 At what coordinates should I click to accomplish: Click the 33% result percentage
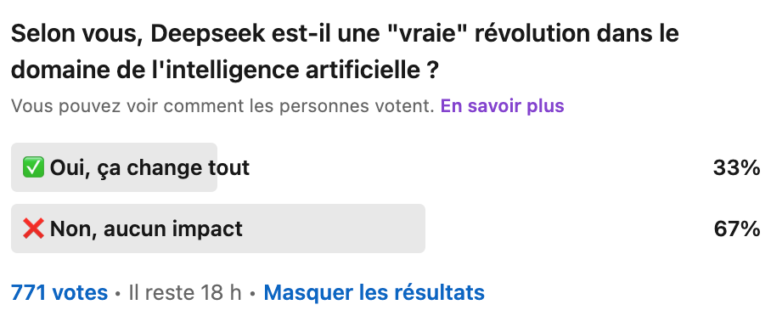736,168
